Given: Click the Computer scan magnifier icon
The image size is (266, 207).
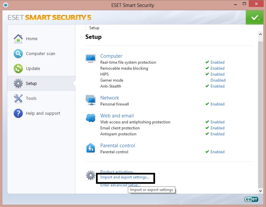Looking at the screenshot, I should pos(18,53).
